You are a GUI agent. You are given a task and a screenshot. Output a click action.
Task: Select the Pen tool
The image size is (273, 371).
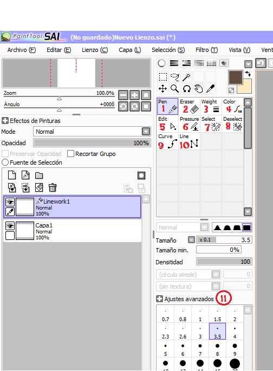pyautogui.click(x=167, y=107)
